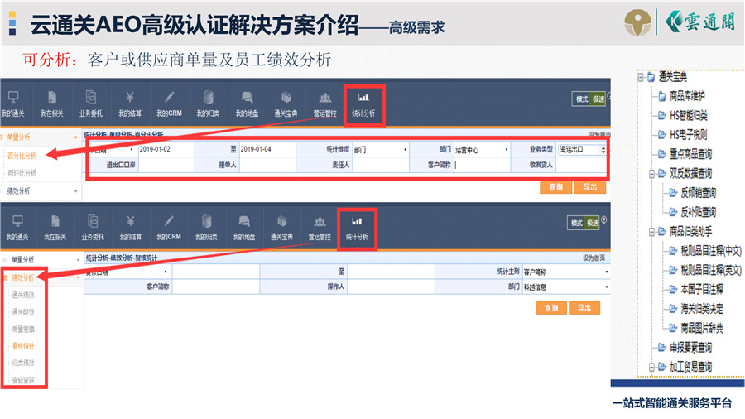
Task: Click 统计分析 icon in the 复核统计 window toolbar
Action: (357, 221)
